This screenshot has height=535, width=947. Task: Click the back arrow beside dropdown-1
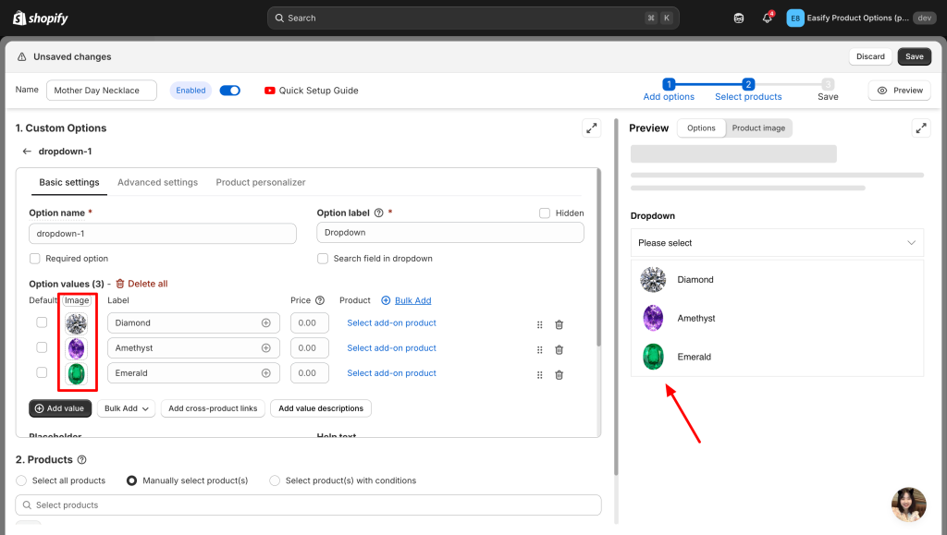click(x=27, y=152)
